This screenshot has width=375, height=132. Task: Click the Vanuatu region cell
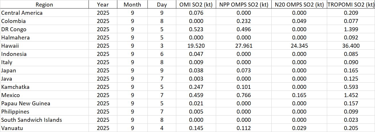[12, 128]
